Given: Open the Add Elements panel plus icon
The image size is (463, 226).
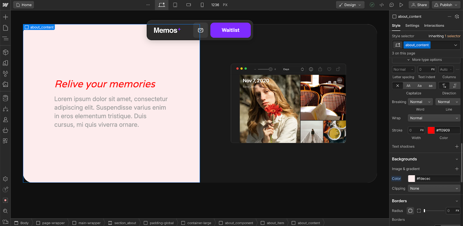Looking at the screenshot, I should tap(5, 17).
